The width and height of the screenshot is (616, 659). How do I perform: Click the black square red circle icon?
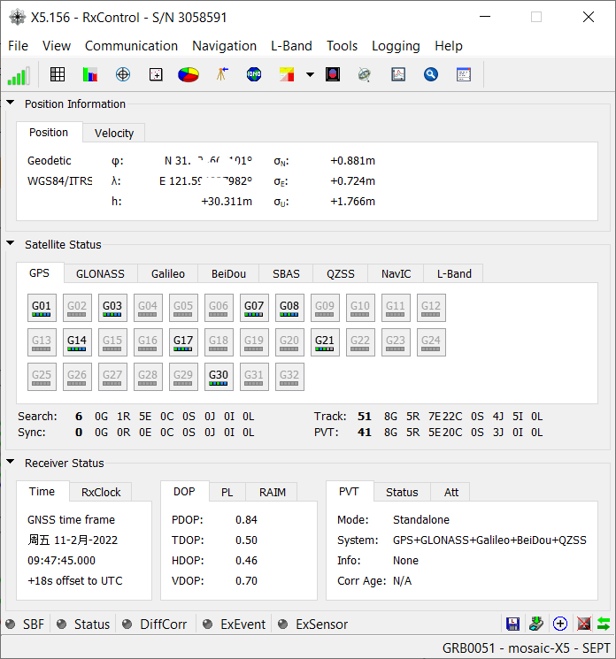tap(333, 75)
